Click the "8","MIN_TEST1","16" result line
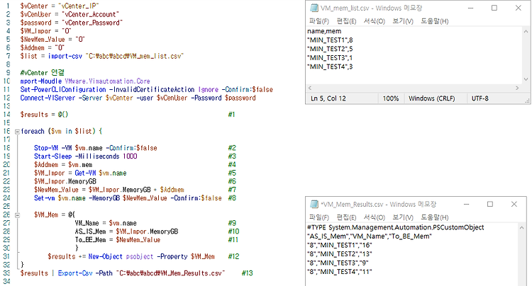Viewport: 532px width, 286px height. (340, 245)
